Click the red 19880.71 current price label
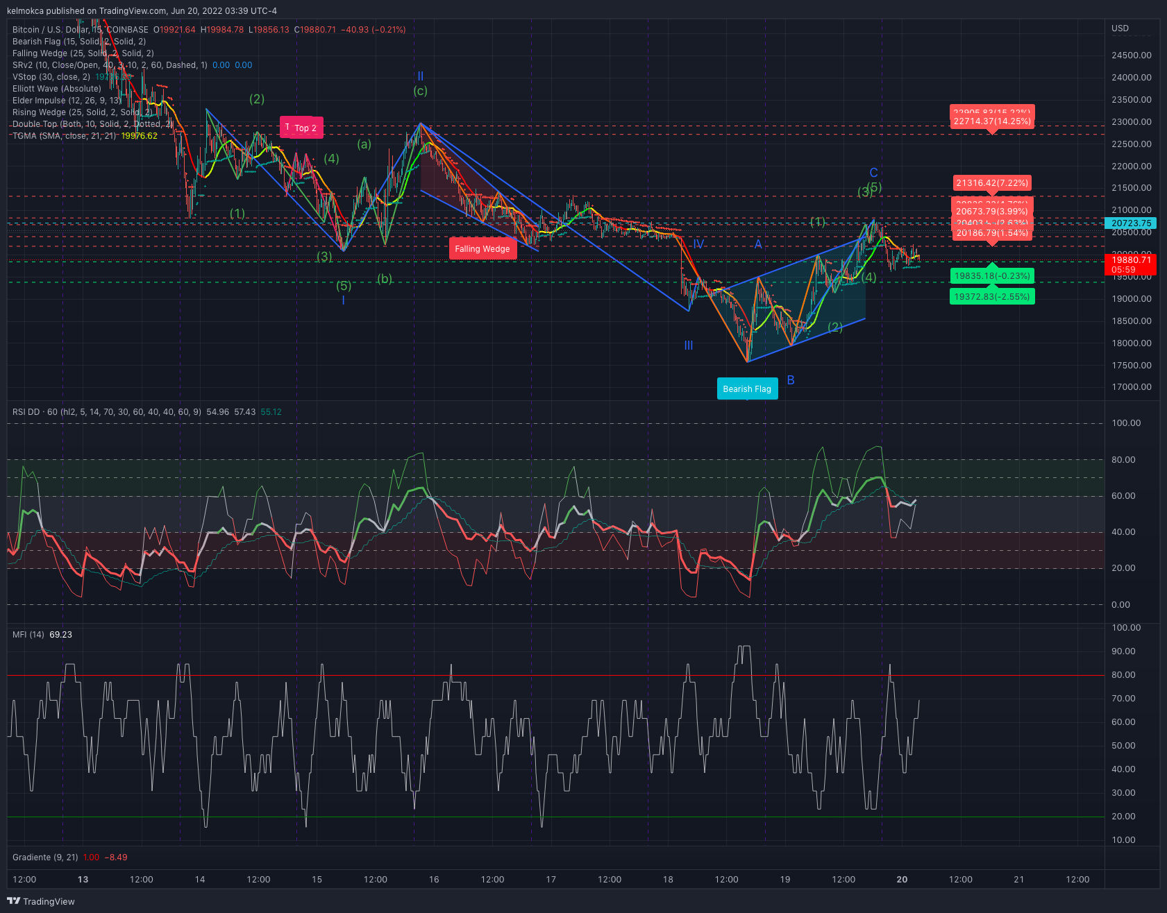Screen dimensions: 1167x913 pos(1131,265)
